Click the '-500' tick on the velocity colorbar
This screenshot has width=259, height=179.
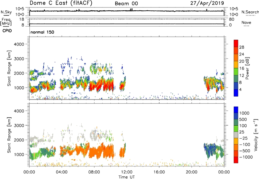[x=244, y=151]
